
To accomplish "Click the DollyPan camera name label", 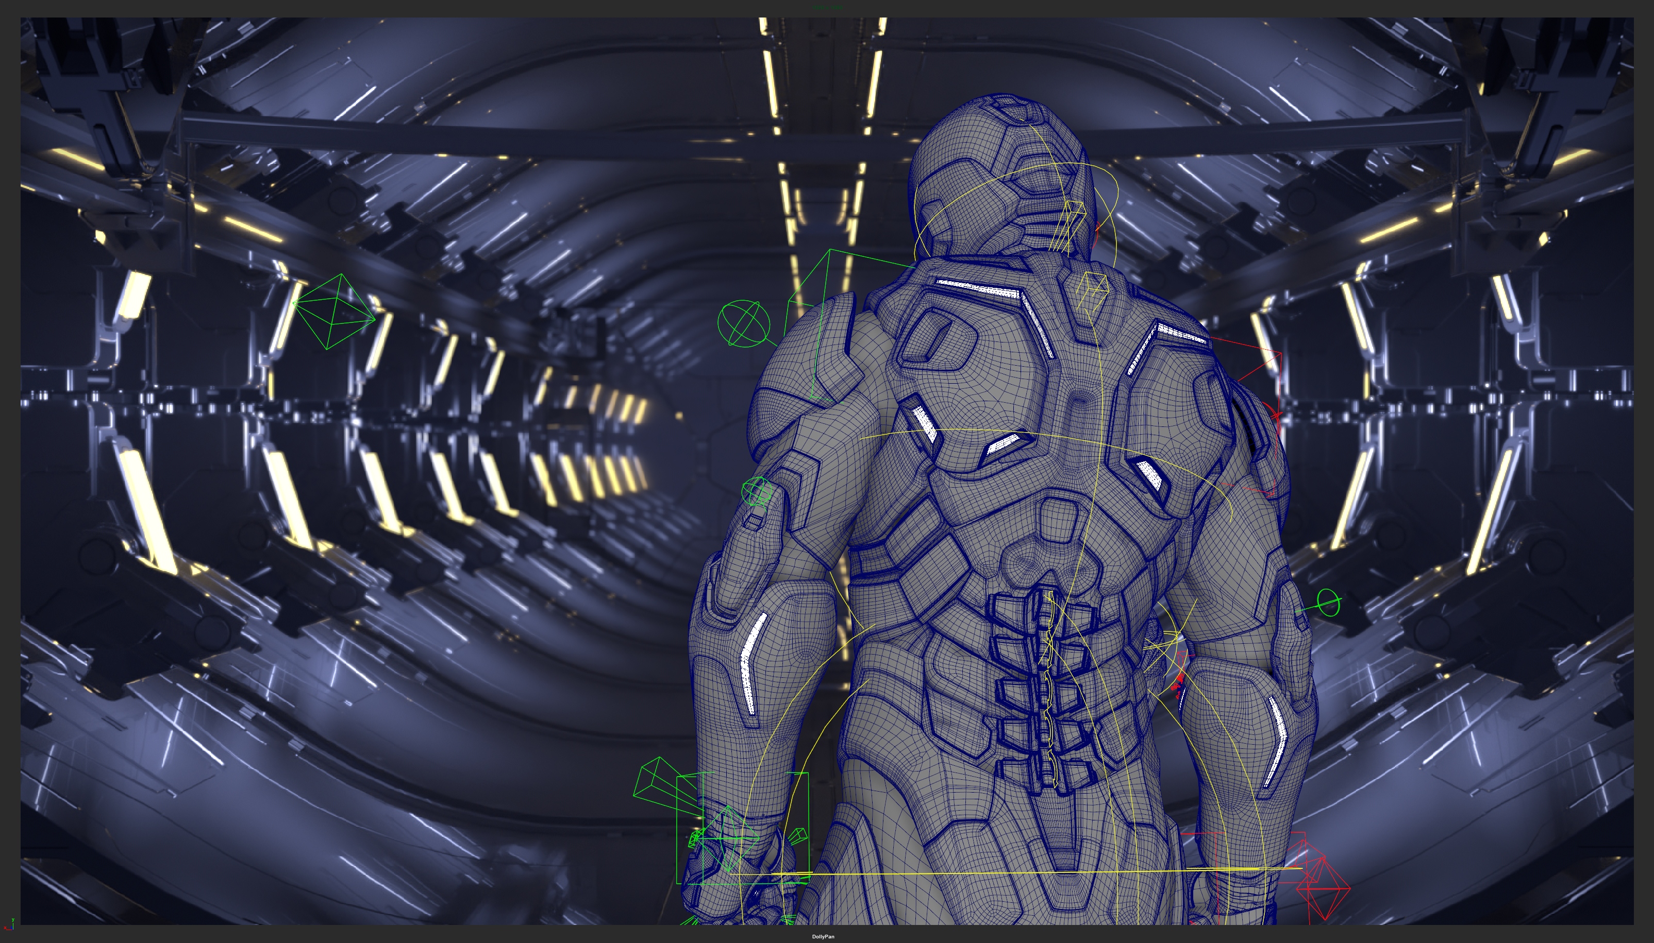I will click(x=823, y=936).
